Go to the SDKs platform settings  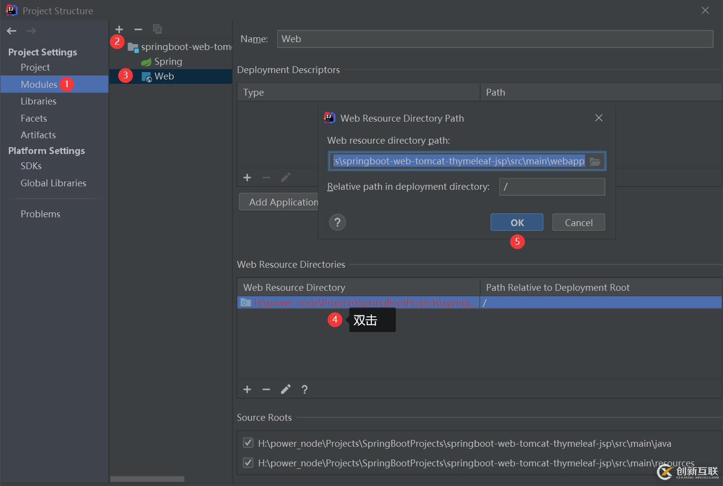coord(31,166)
